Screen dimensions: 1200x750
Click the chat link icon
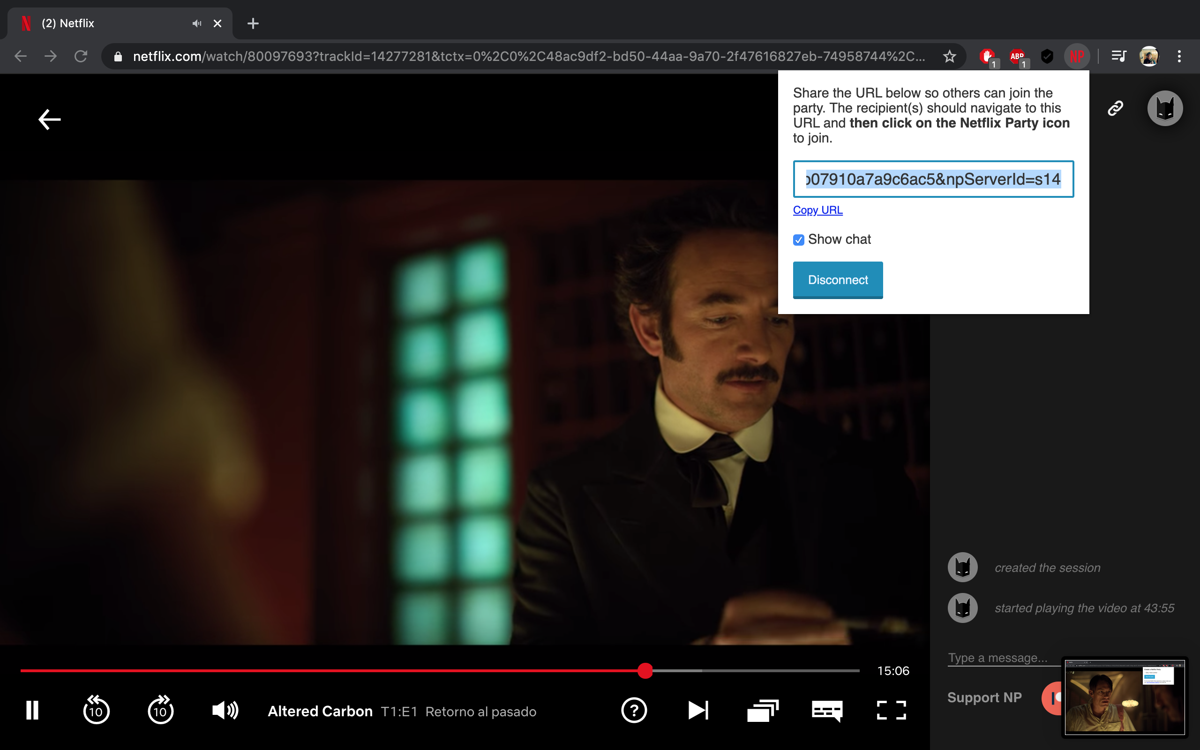tap(1115, 108)
